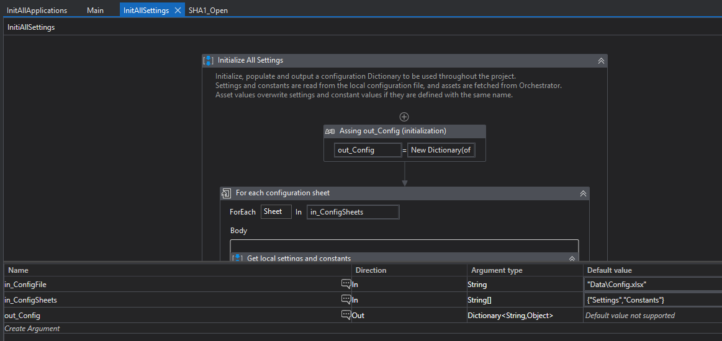The width and height of the screenshot is (722, 341).
Task: Click the InitiAllSettings breadcrumb link
Action: coord(31,27)
